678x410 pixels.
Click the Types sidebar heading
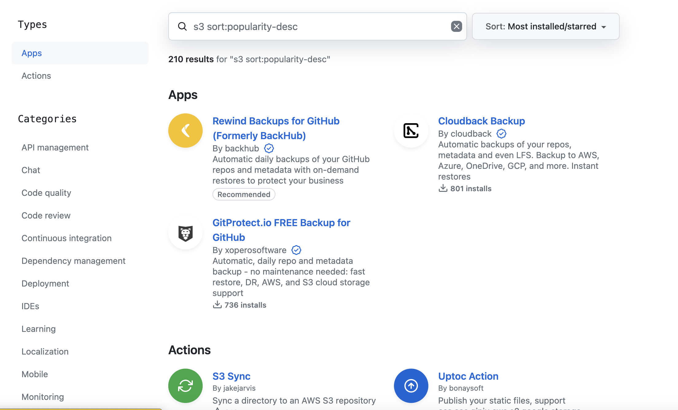click(32, 25)
